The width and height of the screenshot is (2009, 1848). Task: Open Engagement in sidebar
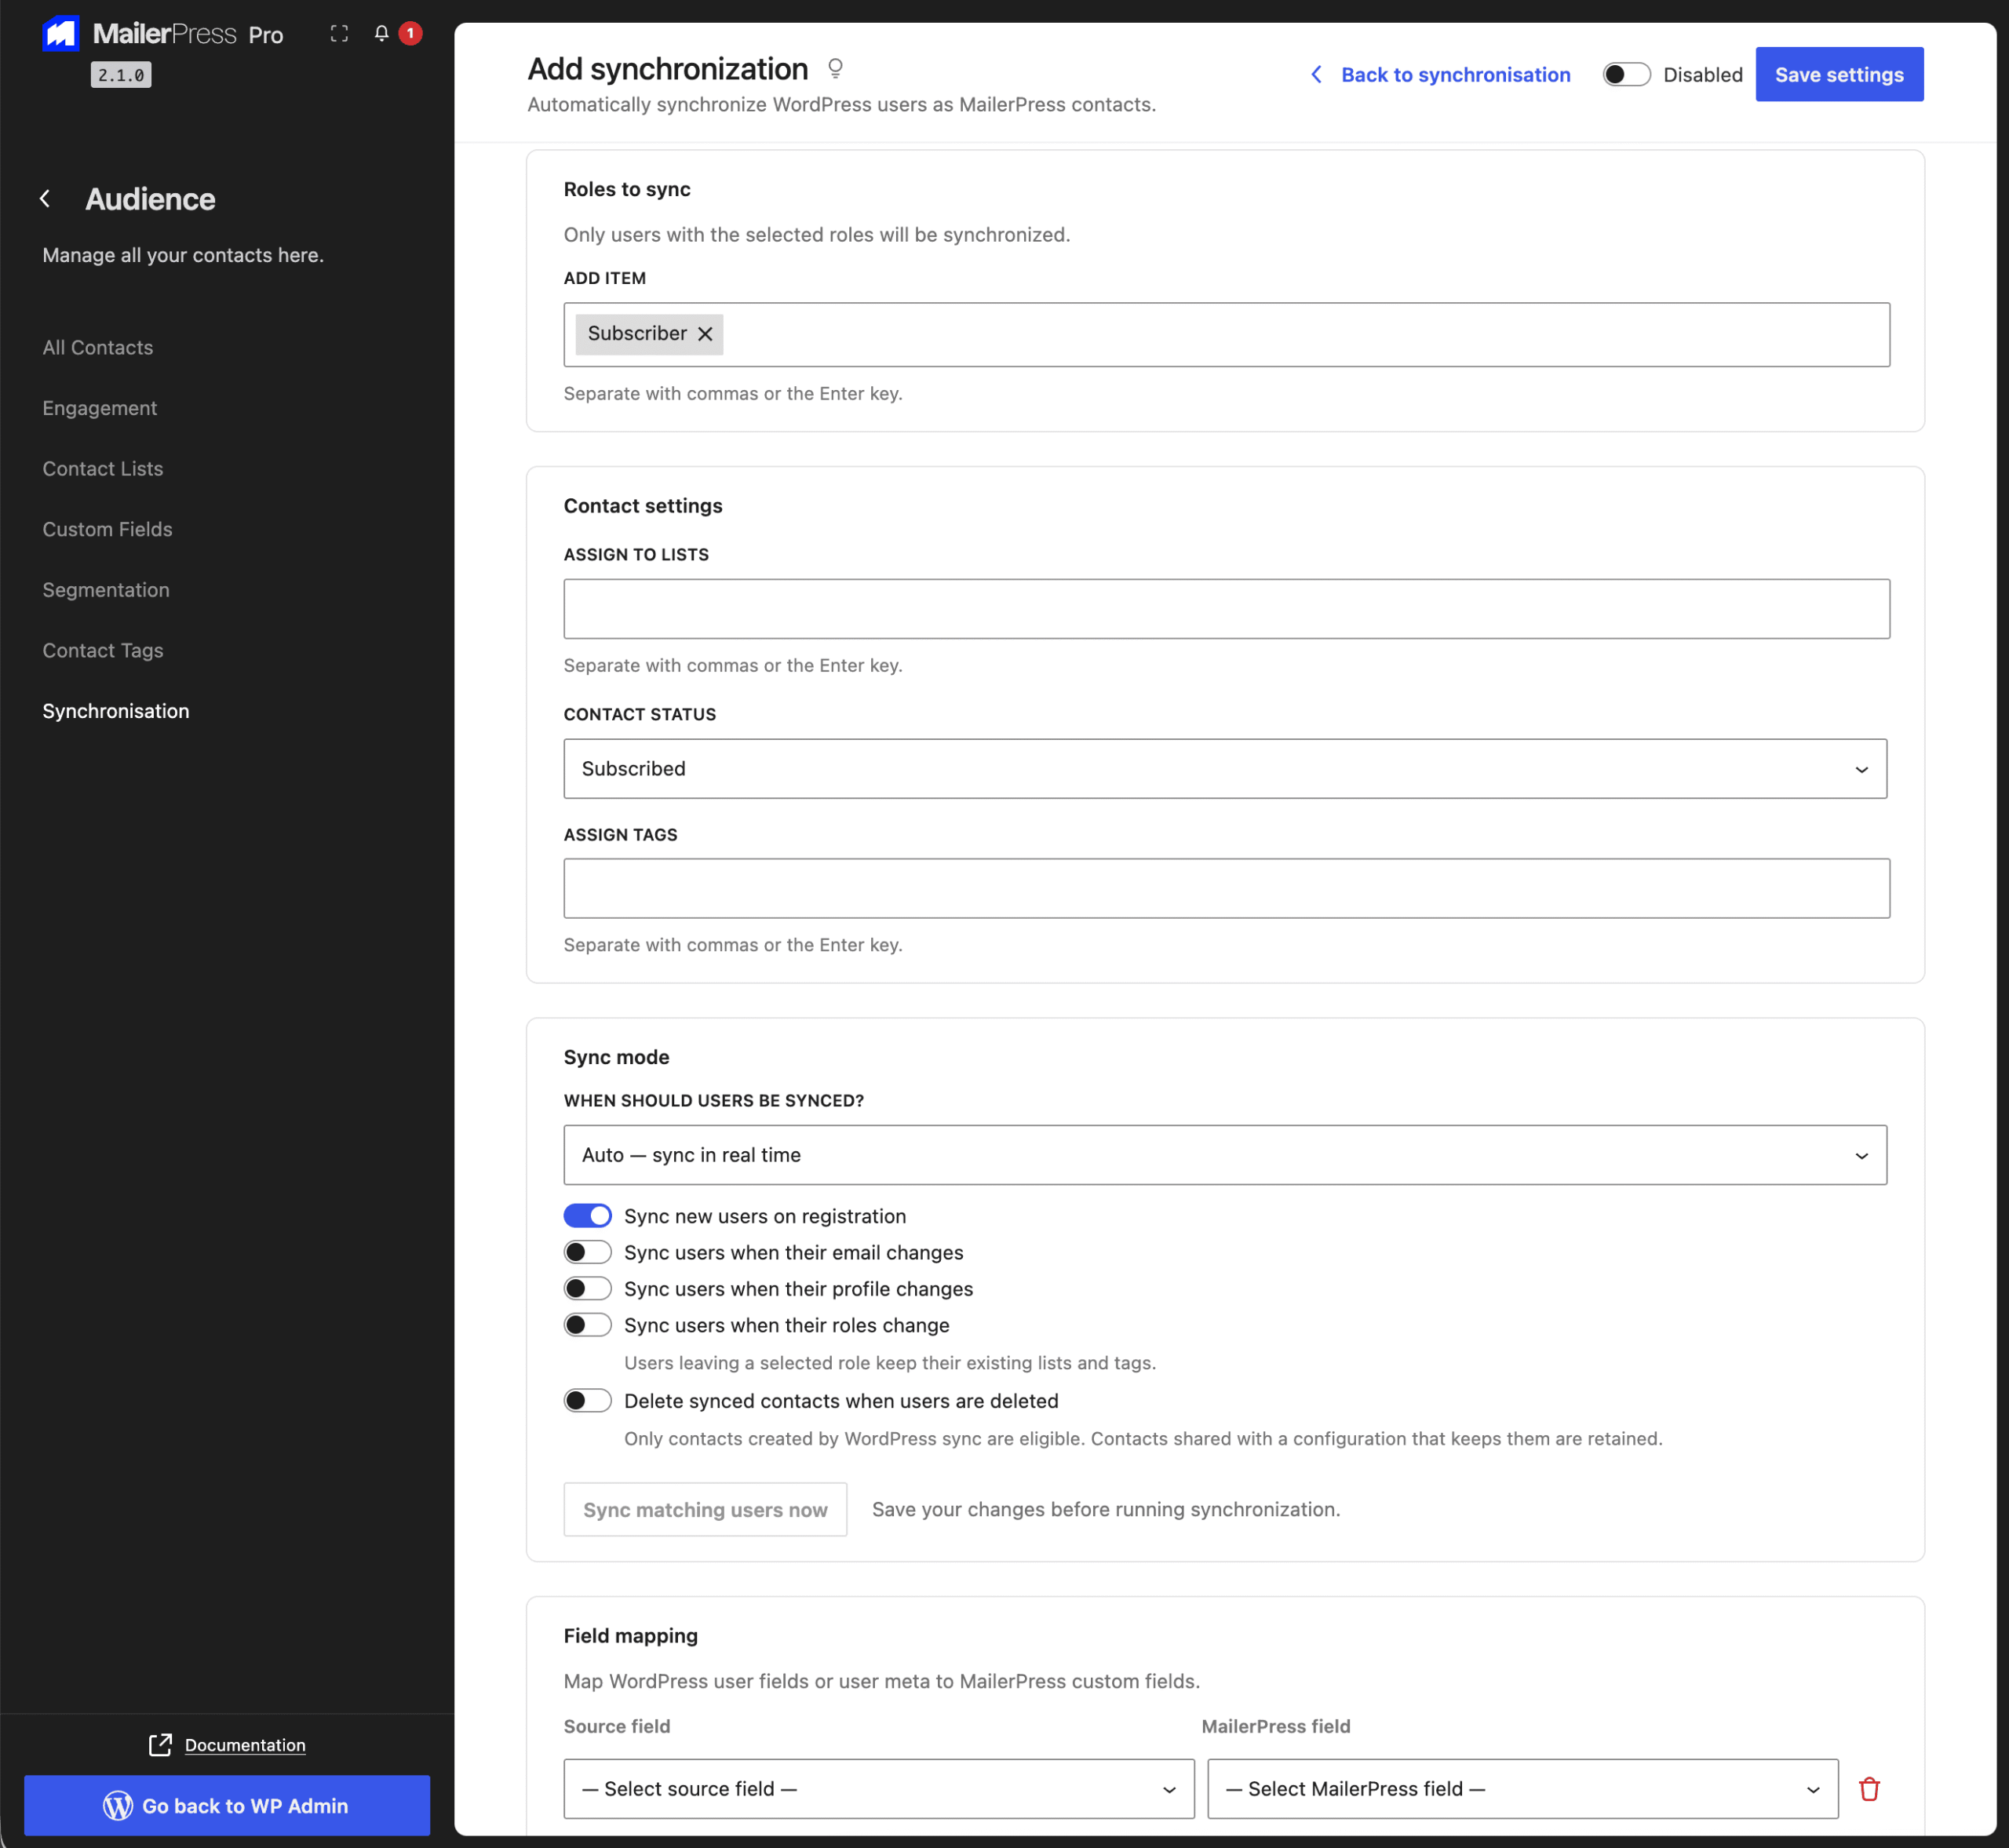coord(100,408)
